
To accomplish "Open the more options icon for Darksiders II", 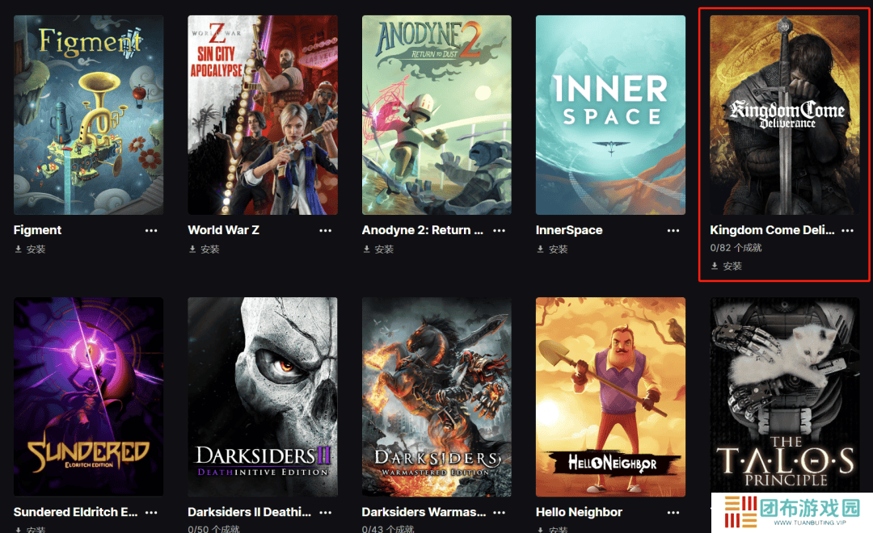I will point(325,512).
